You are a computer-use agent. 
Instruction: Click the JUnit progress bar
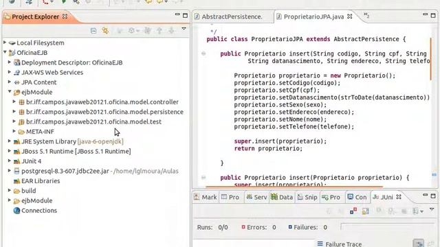387,227
